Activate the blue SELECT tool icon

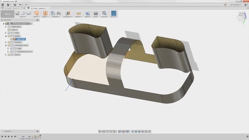click(x=114, y=13)
